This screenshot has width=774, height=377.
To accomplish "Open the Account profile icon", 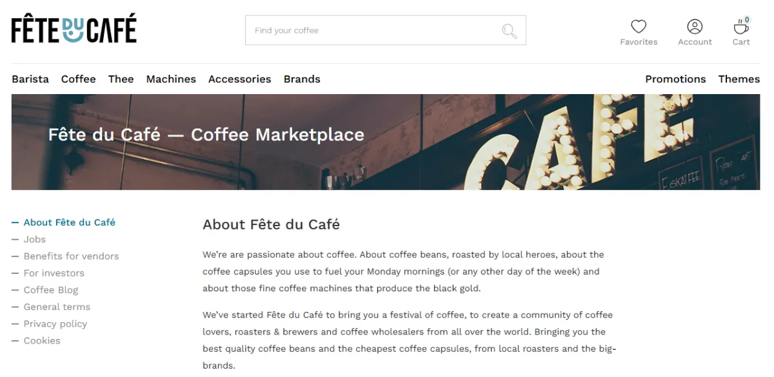I will (695, 26).
